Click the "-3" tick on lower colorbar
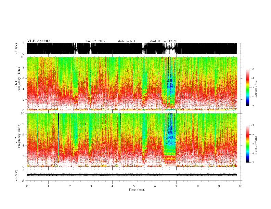This screenshot has height=209, width=271. click(x=253, y=125)
